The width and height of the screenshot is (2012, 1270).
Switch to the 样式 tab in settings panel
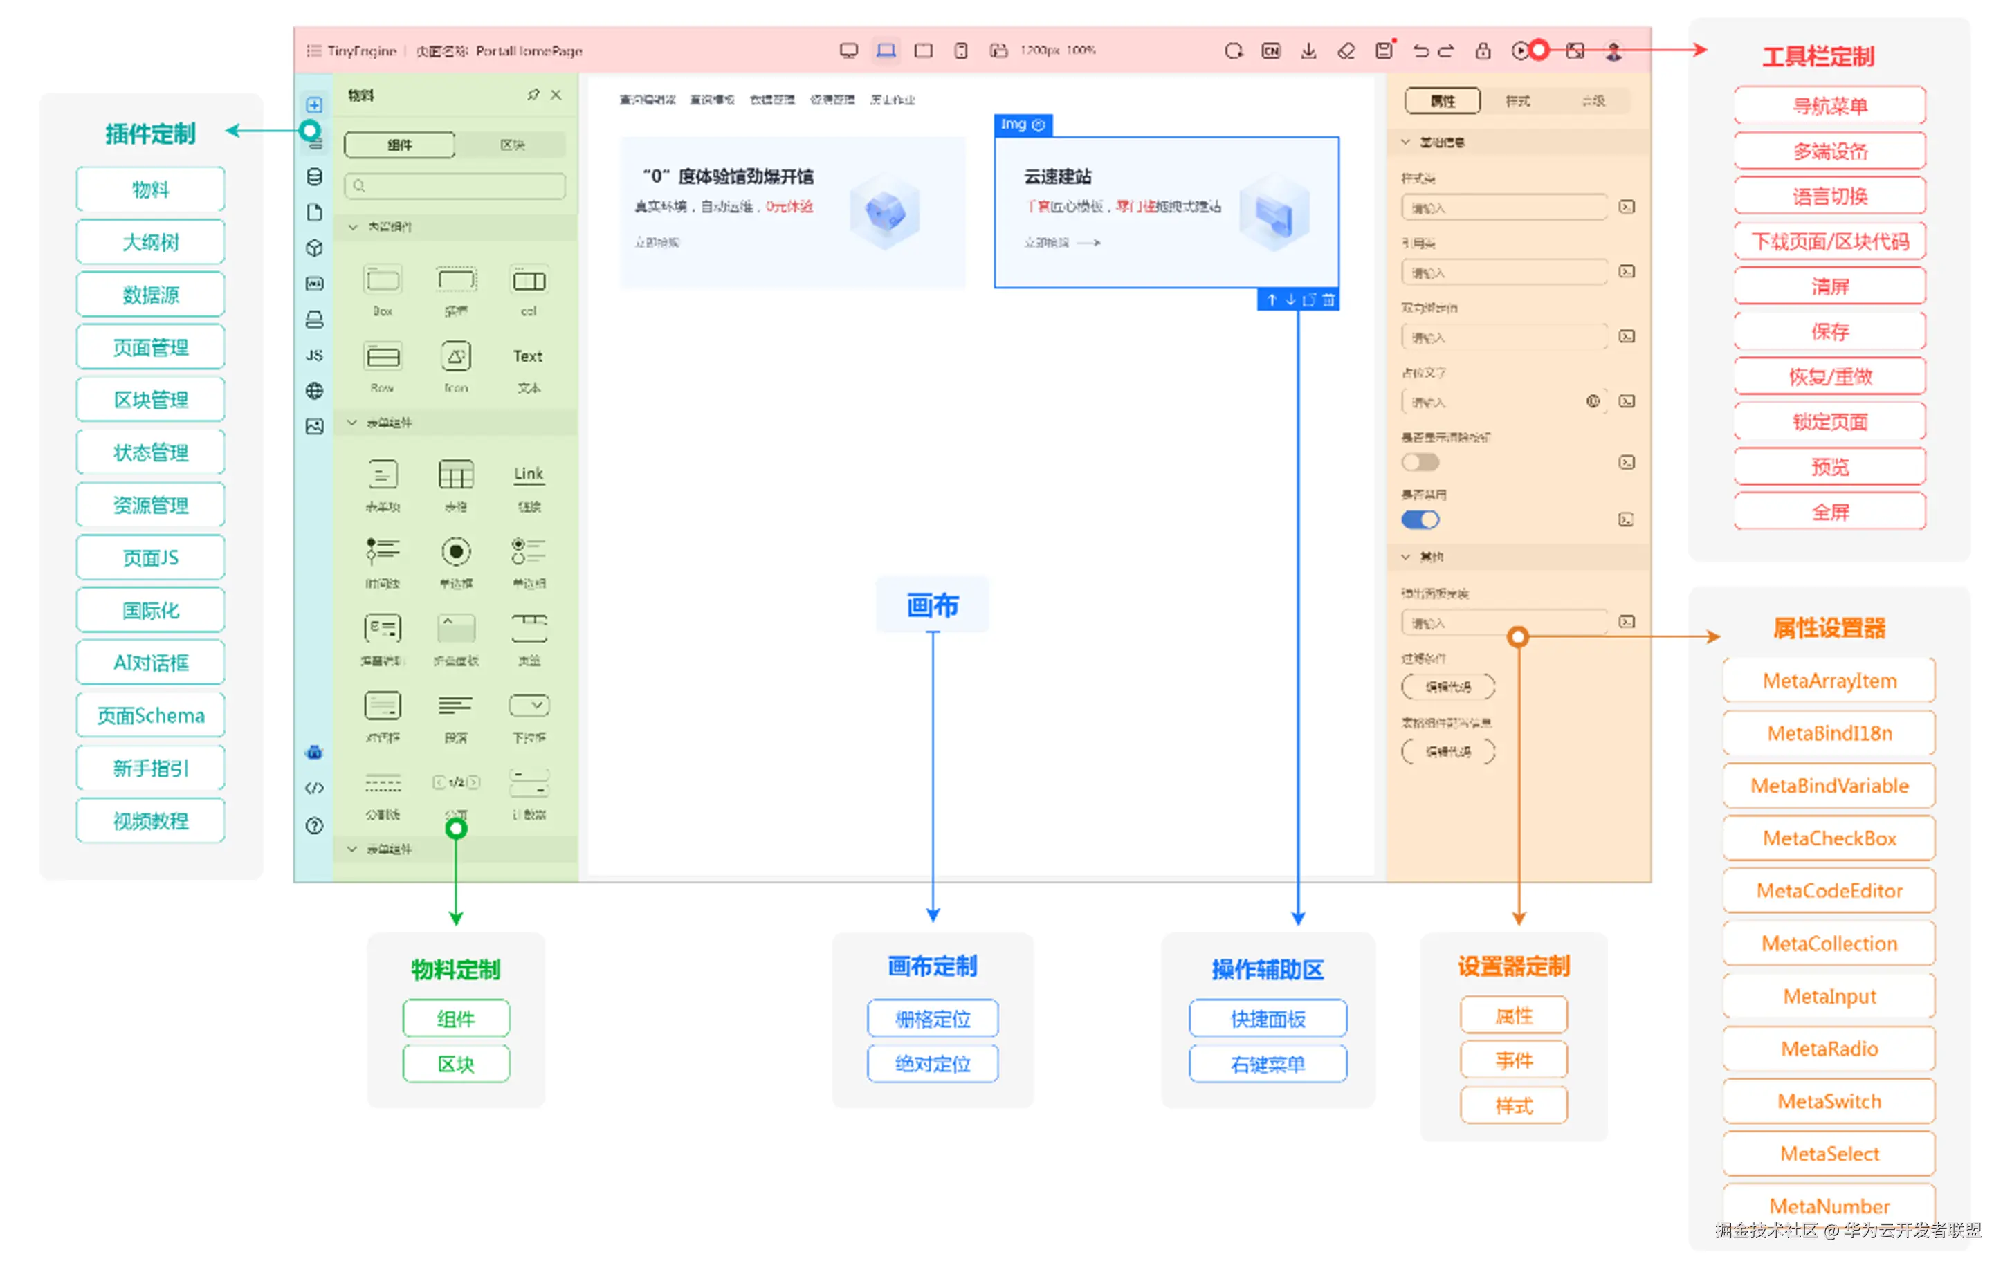click(x=1517, y=101)
